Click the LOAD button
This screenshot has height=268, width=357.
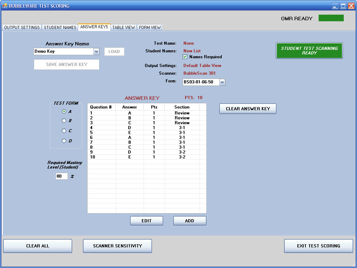click(114, 52)
